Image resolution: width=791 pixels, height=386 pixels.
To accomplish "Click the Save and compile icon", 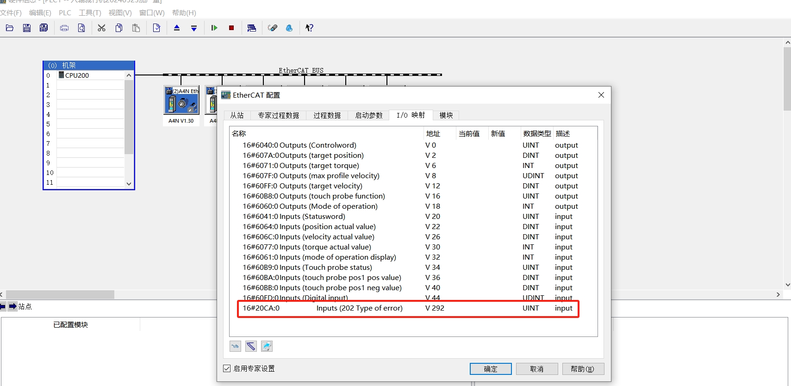I will tap(44, 28).
